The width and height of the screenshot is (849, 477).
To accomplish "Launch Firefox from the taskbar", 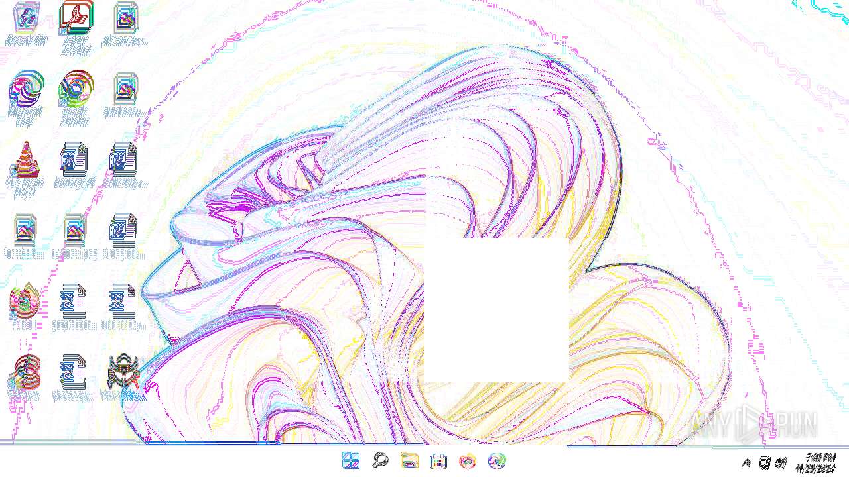I will tap(468, 460).
